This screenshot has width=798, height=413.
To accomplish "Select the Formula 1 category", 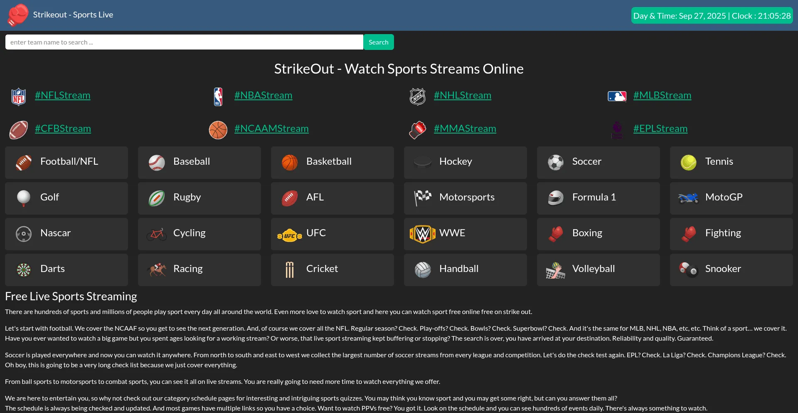I will pos(598,198).
